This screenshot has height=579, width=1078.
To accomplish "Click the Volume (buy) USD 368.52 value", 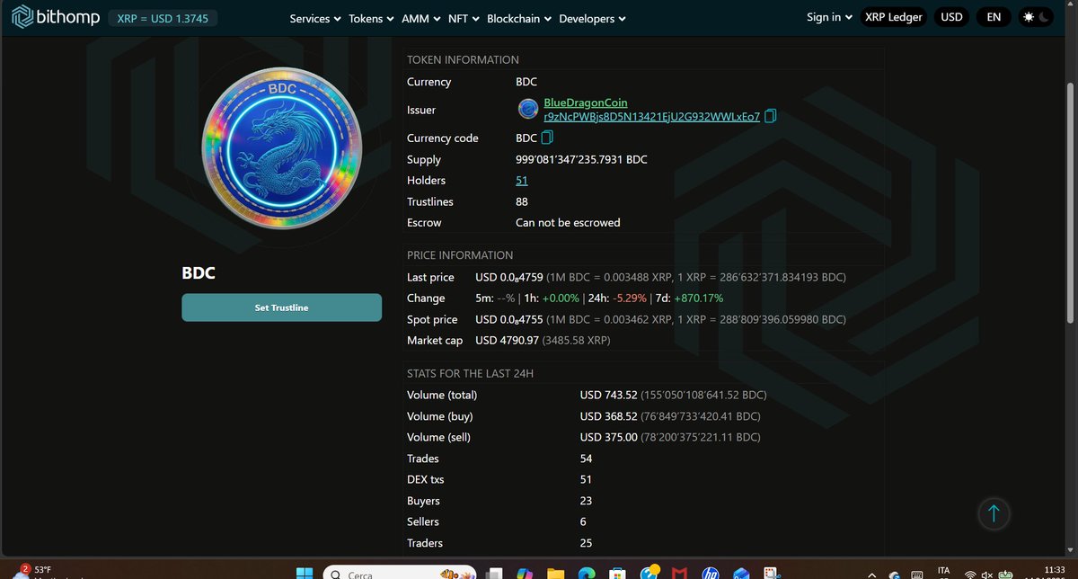I will click(608, 416).
